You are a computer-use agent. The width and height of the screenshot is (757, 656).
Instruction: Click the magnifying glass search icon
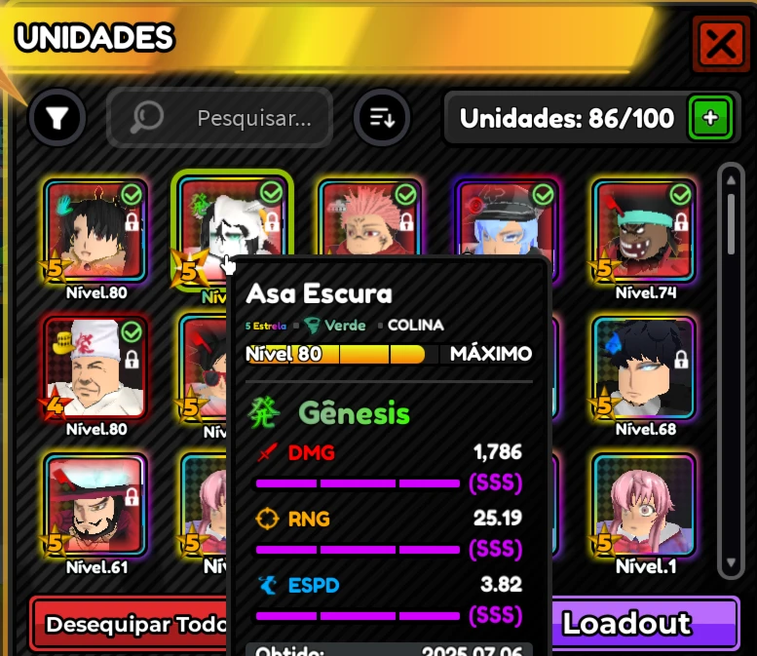coord(147,116)
